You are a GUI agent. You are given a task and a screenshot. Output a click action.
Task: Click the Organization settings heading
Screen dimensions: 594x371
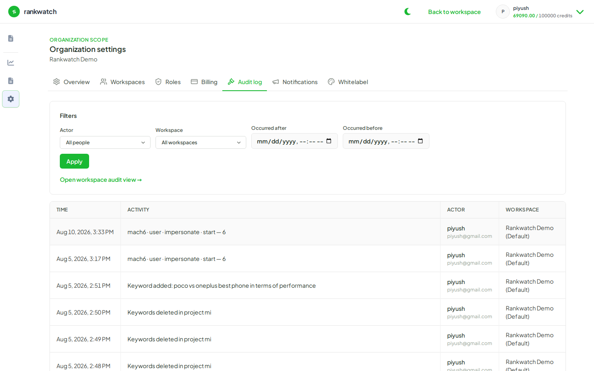coord(87,49)
